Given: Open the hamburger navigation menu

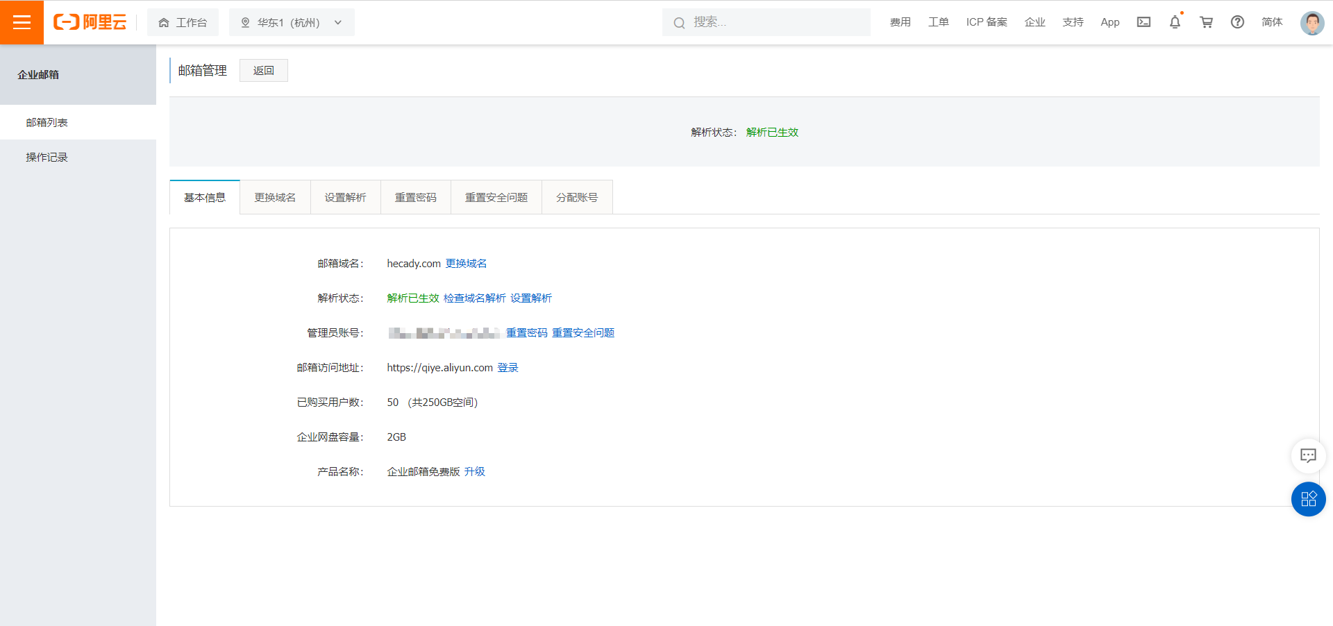Looking at the screenshot, I should point(22,22).
